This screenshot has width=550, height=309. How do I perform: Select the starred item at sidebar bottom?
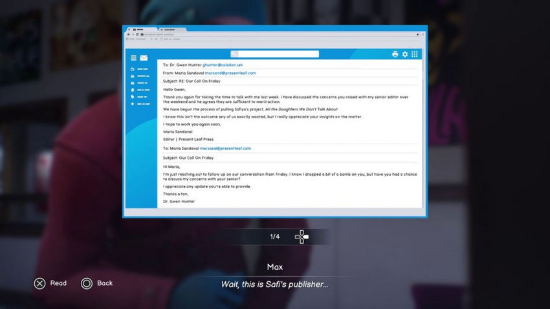133,103
